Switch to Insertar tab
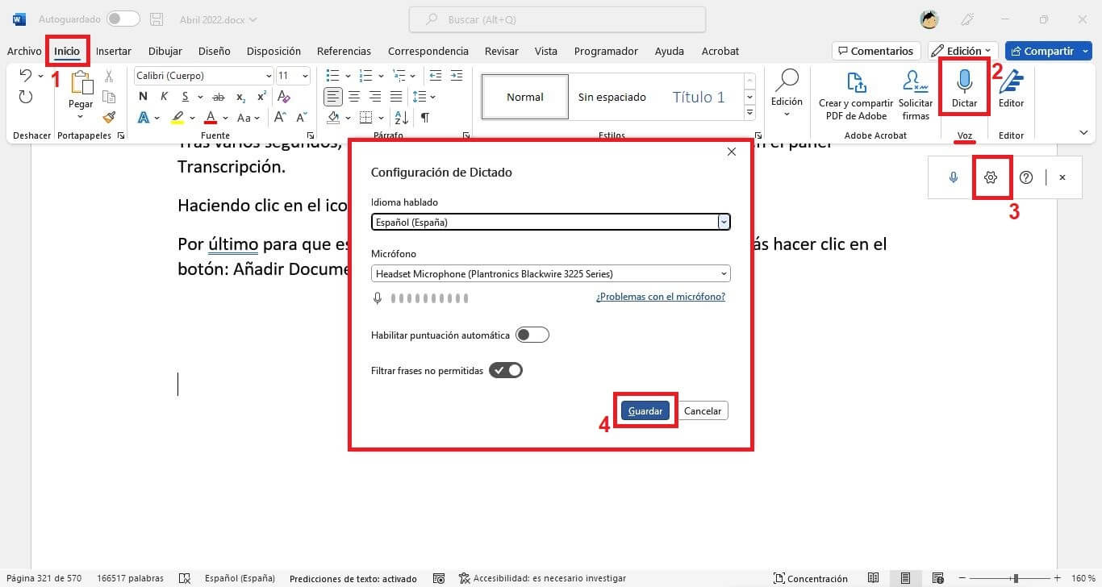The height and width of the screenshot is (587, 1102). 114,51
